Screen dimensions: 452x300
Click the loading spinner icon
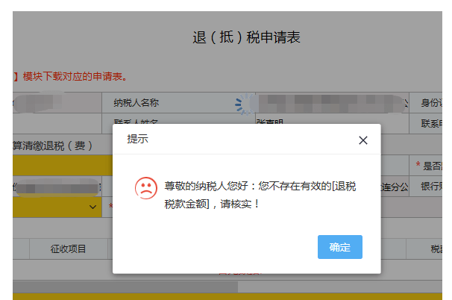tap(245, 103)
